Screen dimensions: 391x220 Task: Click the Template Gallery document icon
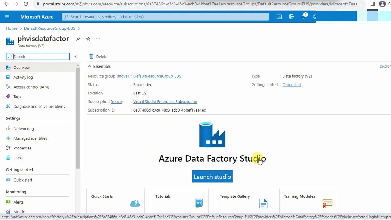[263, 204]
